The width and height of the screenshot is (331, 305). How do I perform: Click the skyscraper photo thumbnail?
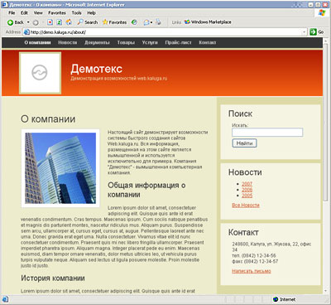(60, 168)
